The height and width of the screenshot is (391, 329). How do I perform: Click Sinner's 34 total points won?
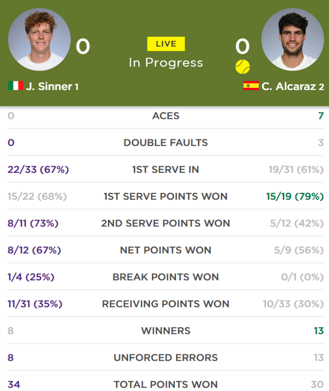pos(14,384)
